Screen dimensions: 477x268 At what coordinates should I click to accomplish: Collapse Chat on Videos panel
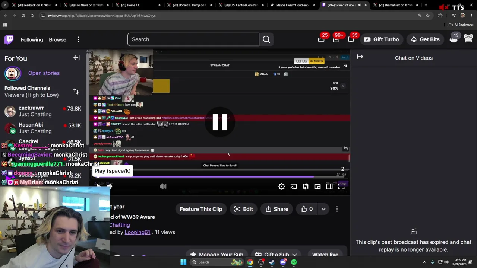[360, 57]
